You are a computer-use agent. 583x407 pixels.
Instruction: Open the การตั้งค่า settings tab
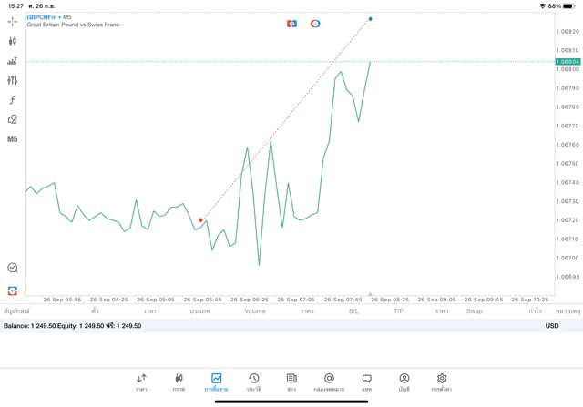coord(442,382)
